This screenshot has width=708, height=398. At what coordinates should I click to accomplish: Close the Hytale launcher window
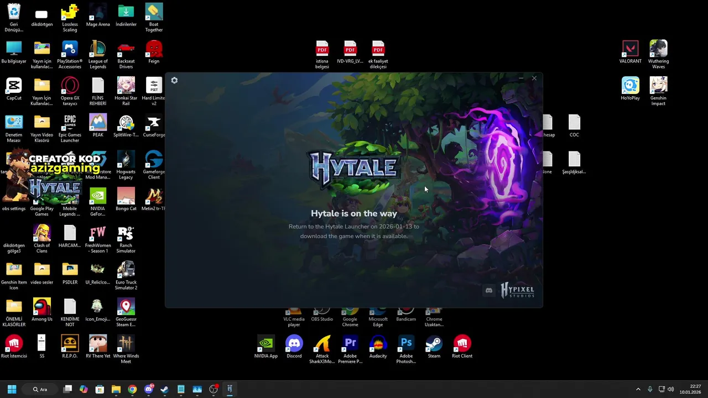(534, 78)
